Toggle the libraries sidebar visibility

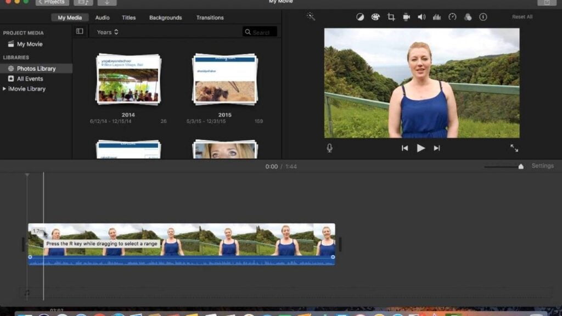pos(80,32)
